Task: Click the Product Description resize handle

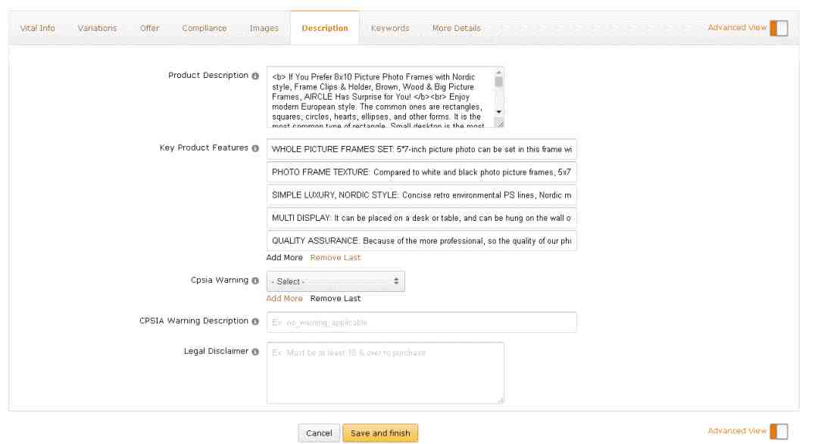Action: 499,123
